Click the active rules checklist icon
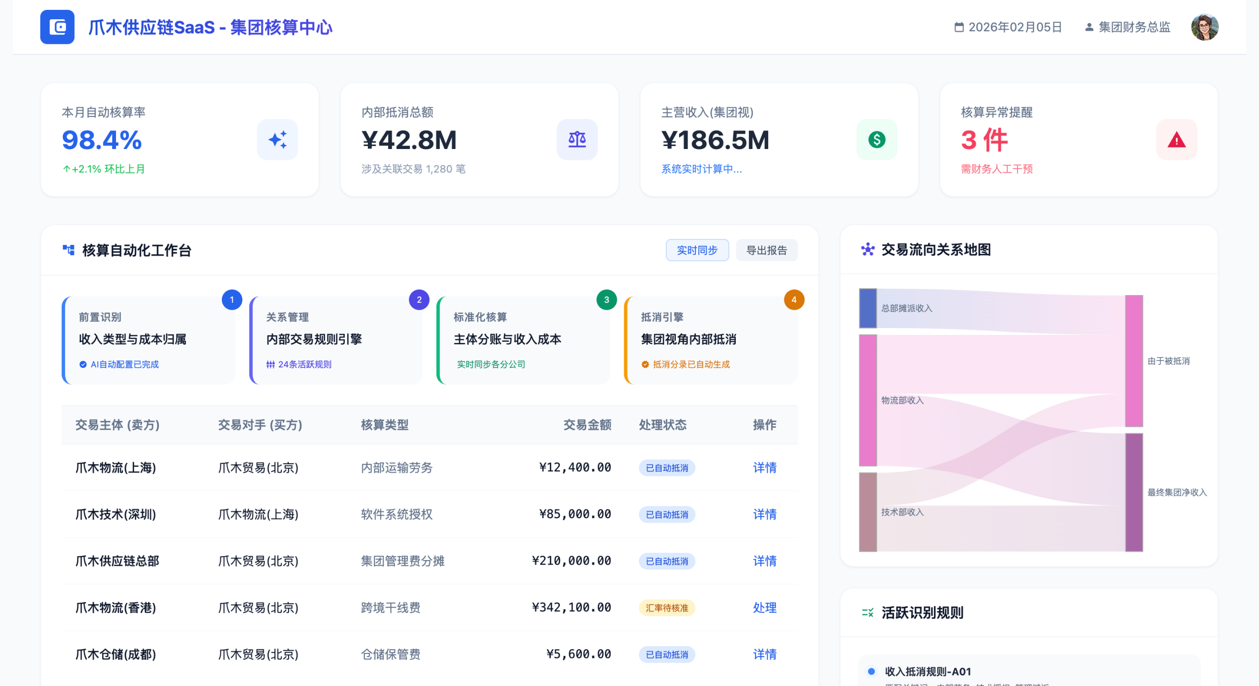Image resolution: width=1259 pixels, height=686 pixels. pyautogui.click(x=868, y=612)
